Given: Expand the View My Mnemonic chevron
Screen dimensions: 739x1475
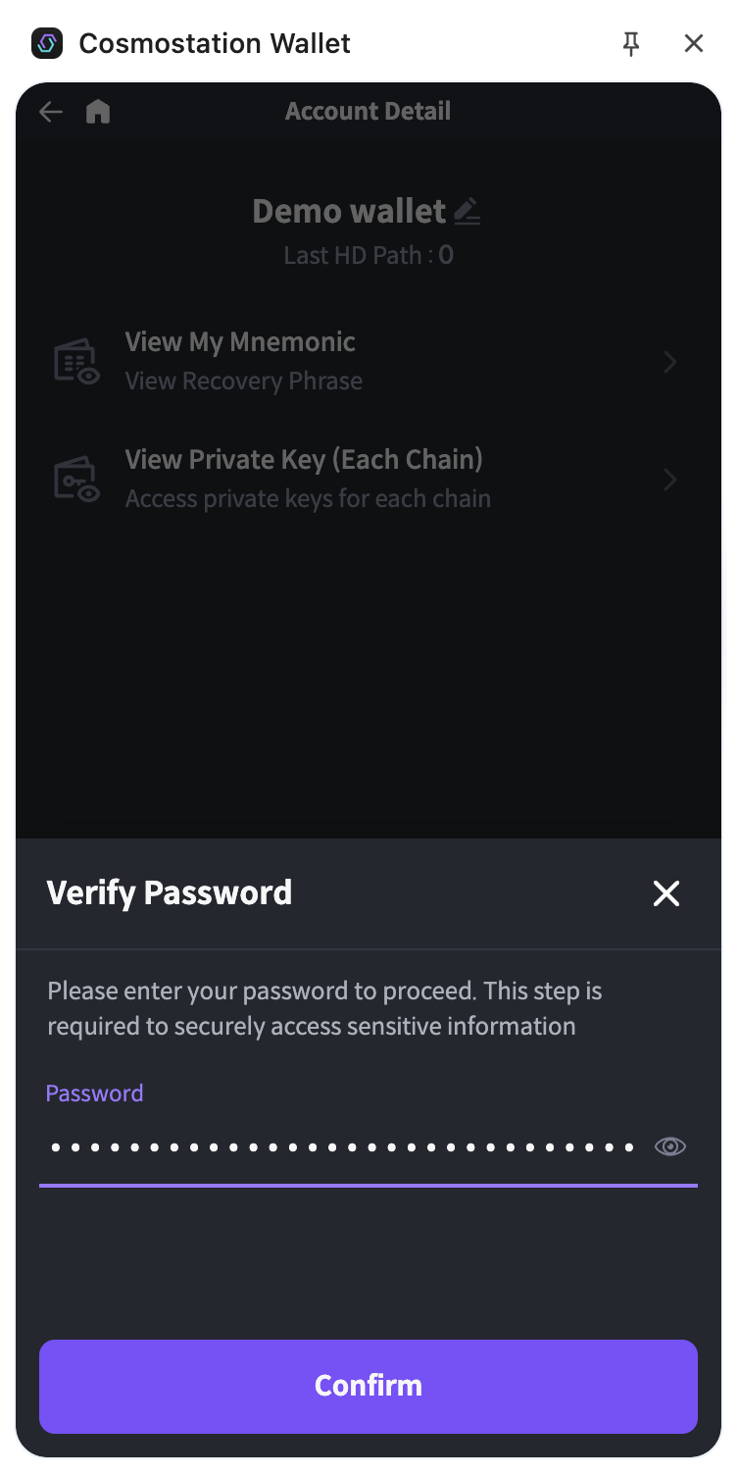Looking at the screenshot, I should coord(670,362).
